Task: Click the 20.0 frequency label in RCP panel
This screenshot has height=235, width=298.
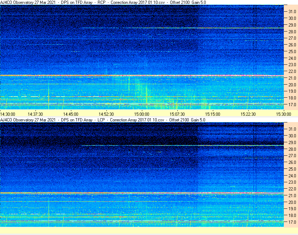Action: (x=292, y=85)
